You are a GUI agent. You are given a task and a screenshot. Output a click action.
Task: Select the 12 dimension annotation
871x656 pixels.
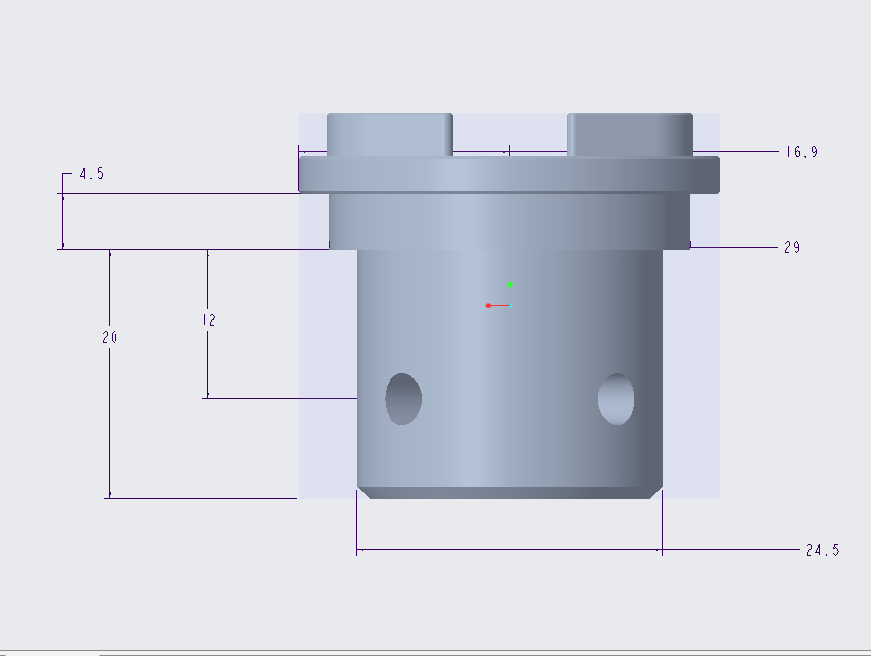(206, 318)
